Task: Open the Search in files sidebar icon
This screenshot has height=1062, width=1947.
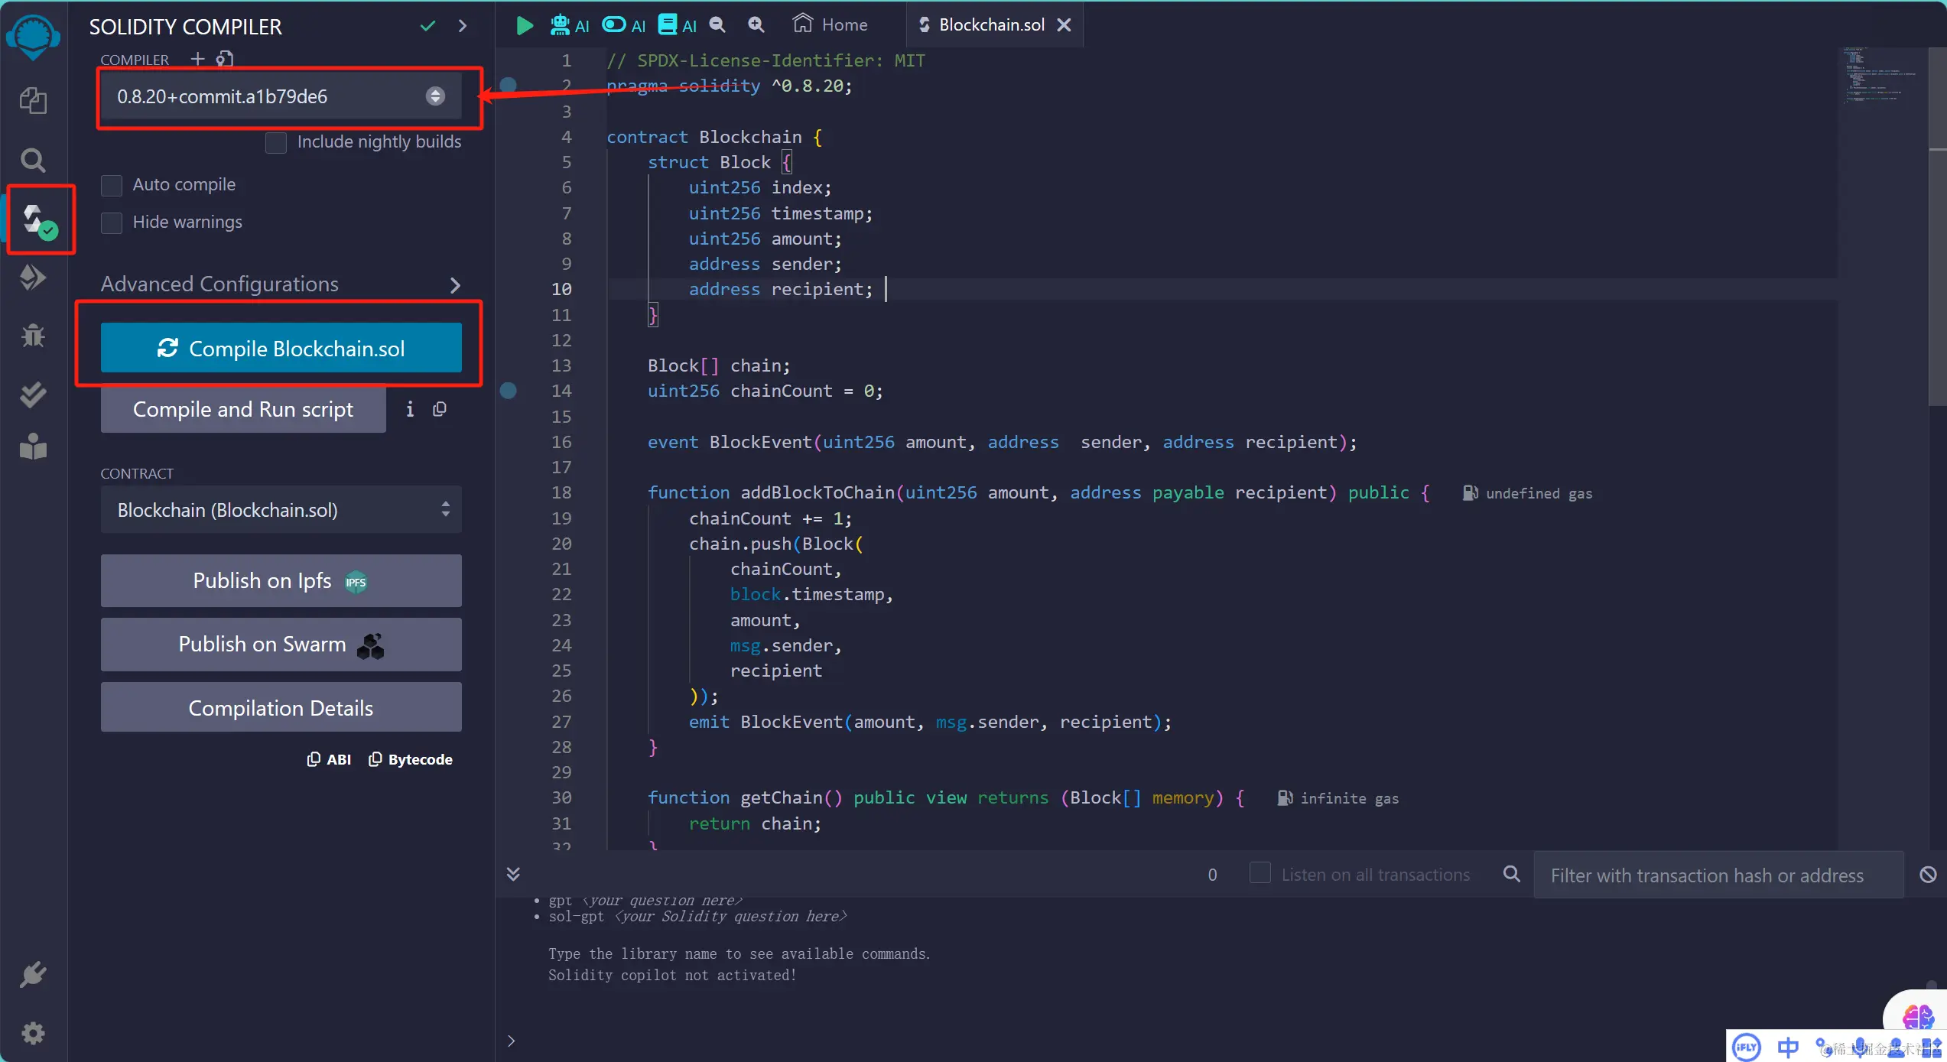Action: click(33, 160)
